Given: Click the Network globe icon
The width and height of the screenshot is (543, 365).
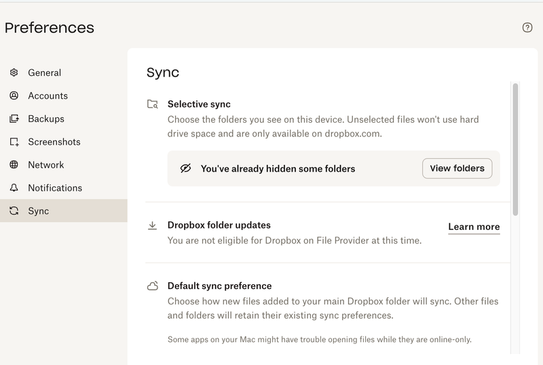Looking at the screenshot, I should [x=14, y=165].
